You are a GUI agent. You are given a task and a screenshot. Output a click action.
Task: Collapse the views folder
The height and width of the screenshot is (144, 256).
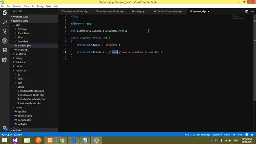pyautogui.click(x=34, y=87)
